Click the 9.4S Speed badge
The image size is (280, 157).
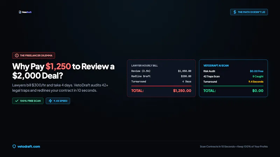58,101
